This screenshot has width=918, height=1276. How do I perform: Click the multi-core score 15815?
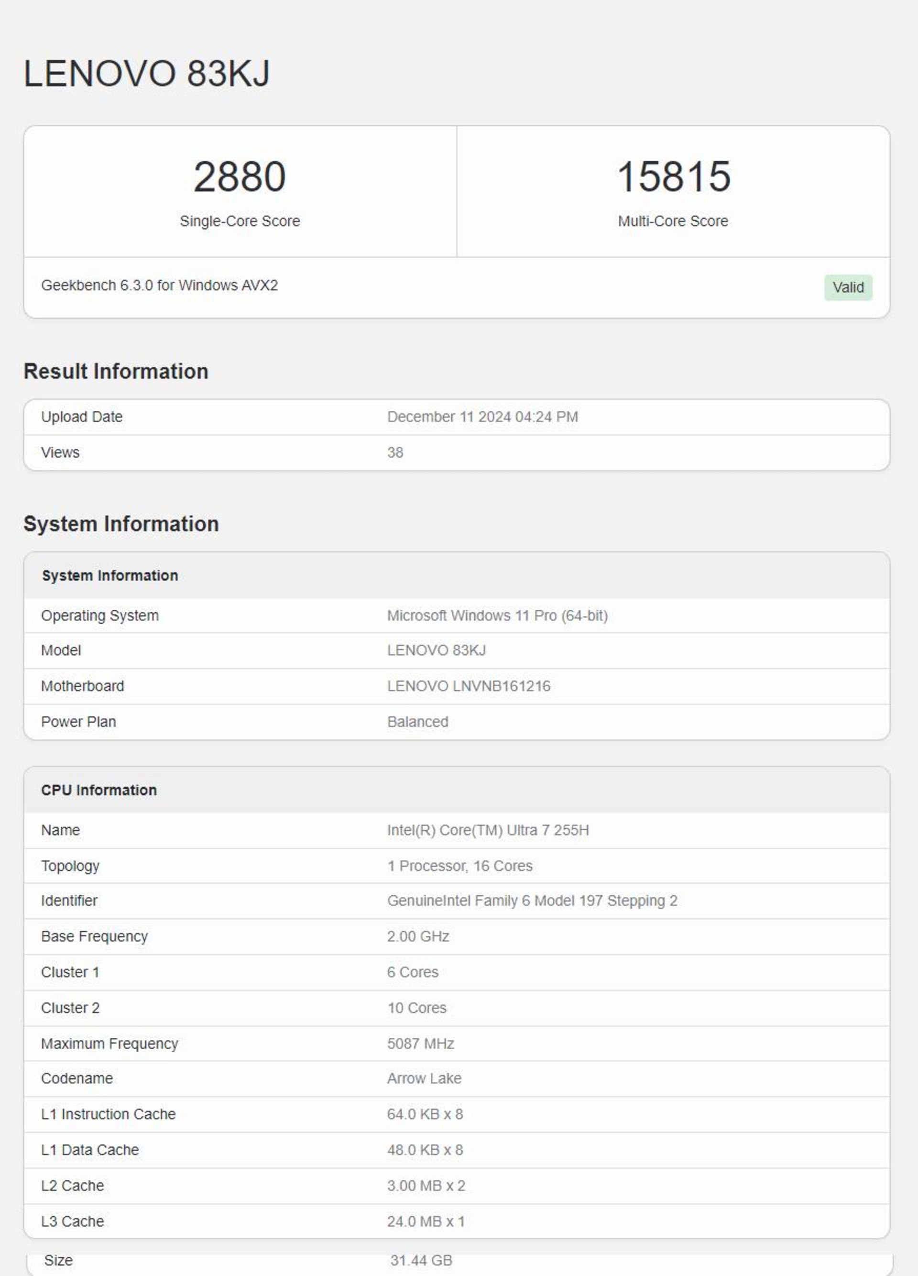pos(673,176)
